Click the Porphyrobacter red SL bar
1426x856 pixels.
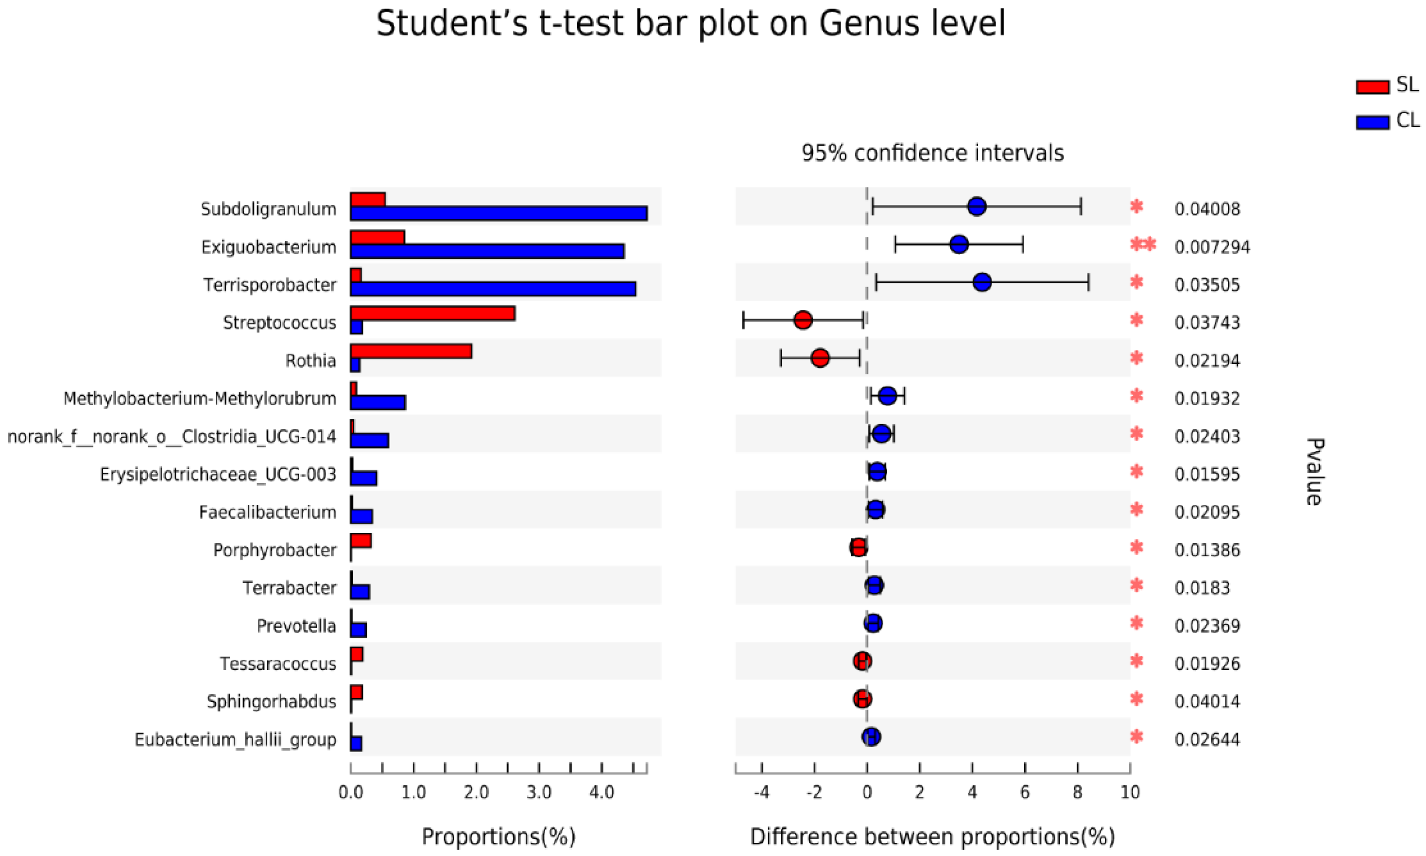click(x=361, y=541)
